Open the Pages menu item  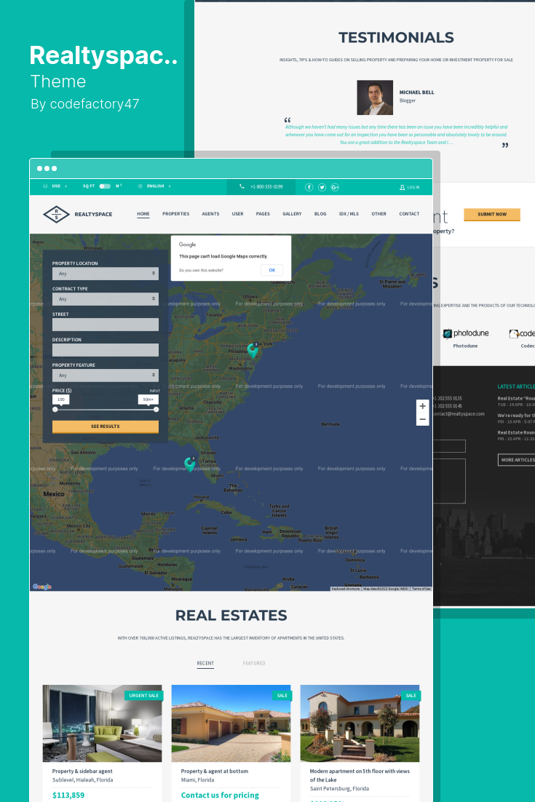263,214
